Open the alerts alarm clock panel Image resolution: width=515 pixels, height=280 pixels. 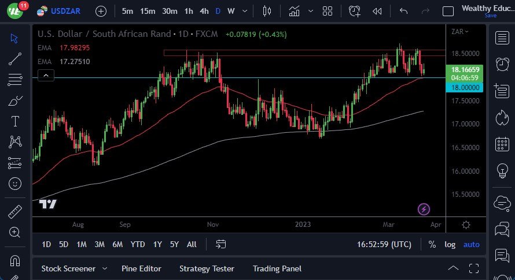click(501, 64)
